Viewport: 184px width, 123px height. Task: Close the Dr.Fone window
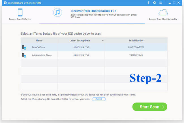point(179,3)
